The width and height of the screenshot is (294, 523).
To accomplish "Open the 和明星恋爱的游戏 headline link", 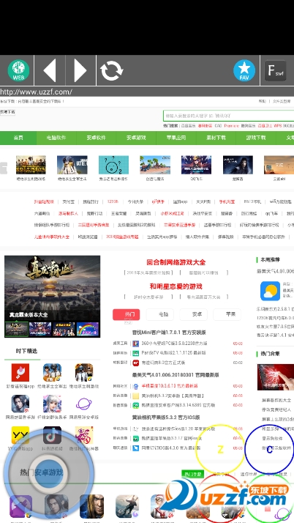I will (176, 286).
